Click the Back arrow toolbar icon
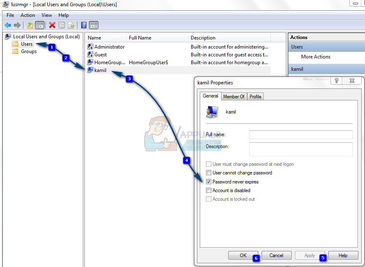Screen dimensions: 365x267 point(8,25)
